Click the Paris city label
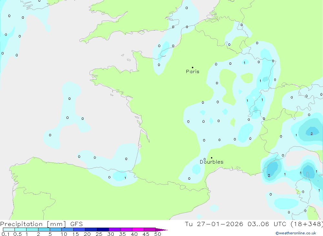 pos(193,71)
